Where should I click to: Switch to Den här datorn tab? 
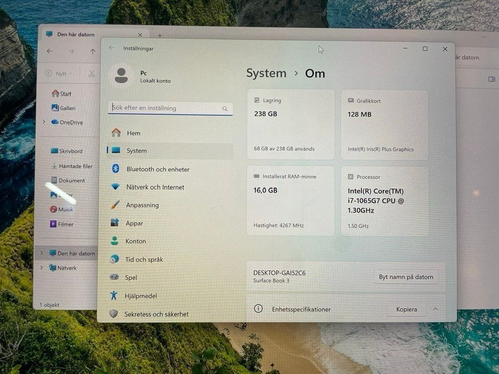click(x=76, y=34)
